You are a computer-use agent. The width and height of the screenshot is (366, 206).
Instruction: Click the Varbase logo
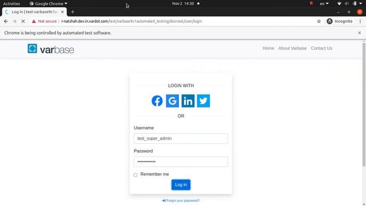51,49
